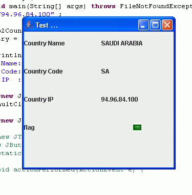
Task: Click the "Country Code" label
Action: click(x=44, y=71)
